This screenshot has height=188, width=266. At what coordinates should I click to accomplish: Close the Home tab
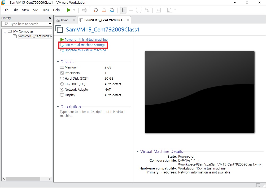coord(74,20)
